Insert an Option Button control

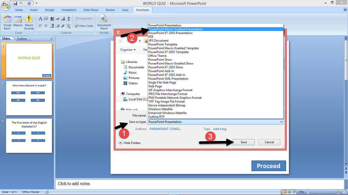[46, 26]
